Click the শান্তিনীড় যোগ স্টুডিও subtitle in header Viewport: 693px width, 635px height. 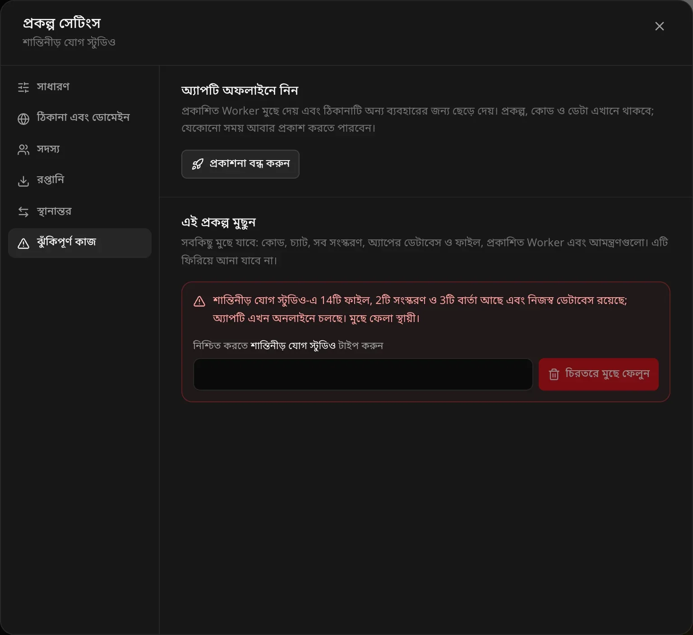click(69, 42)
